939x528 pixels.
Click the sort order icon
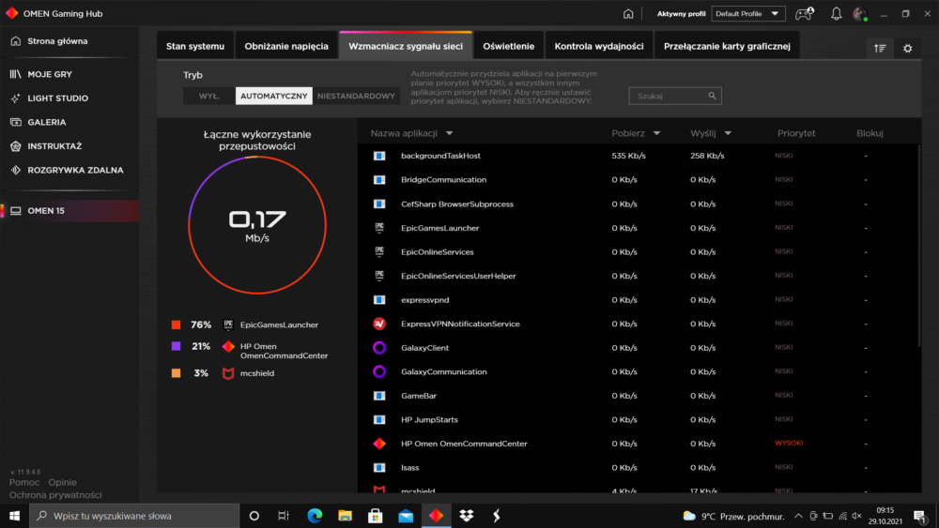(880, 49)
